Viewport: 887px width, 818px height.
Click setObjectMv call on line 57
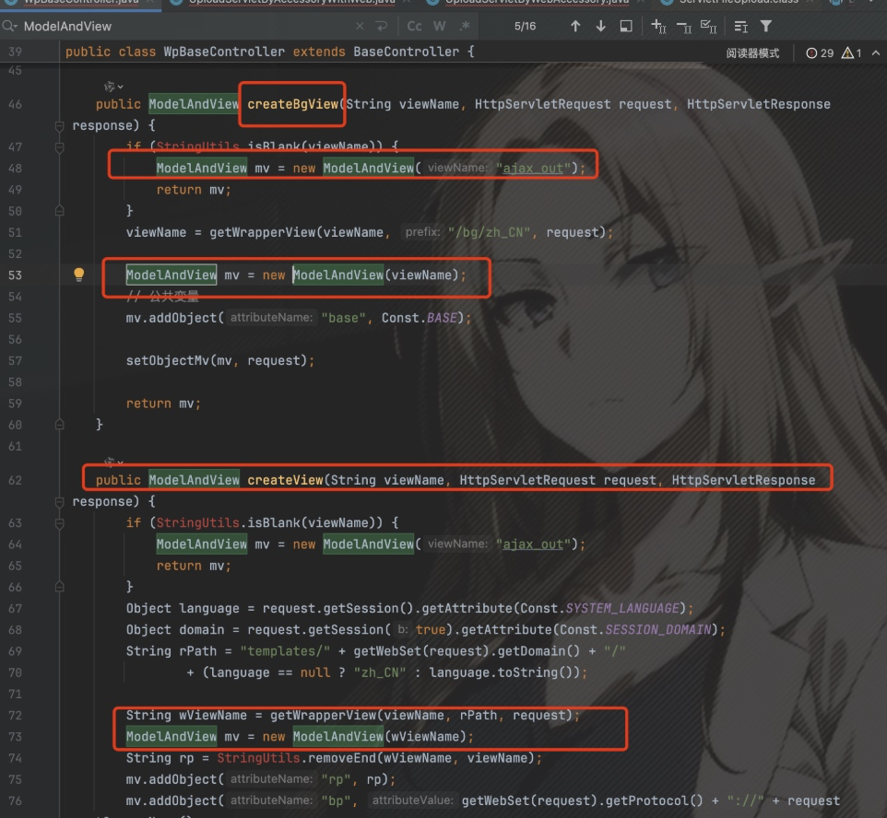(x=168, y=361)
